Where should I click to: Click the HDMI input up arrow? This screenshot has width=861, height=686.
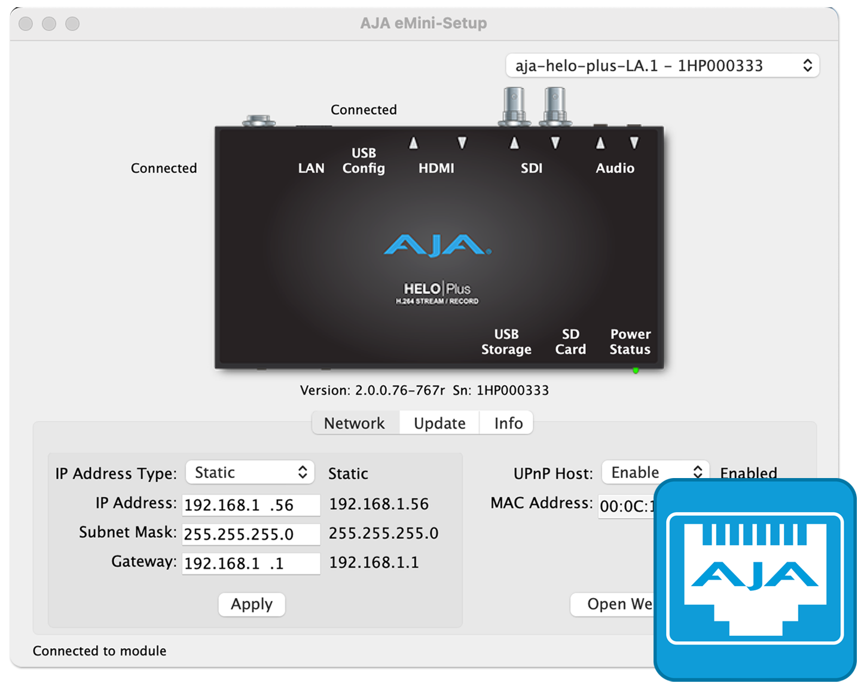(x=413, y=143)
